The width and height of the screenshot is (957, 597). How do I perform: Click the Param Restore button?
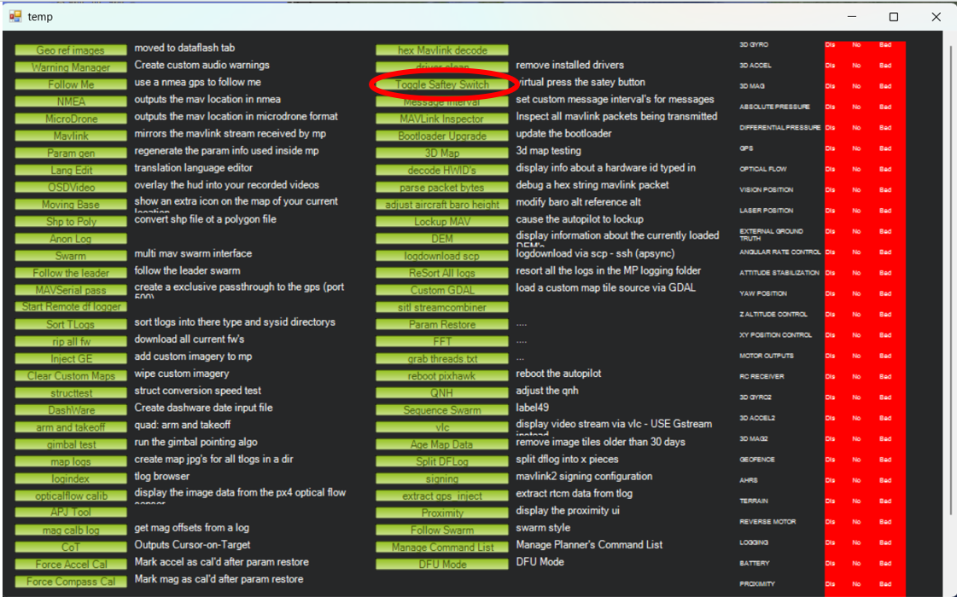pyautogui.click(x=442, y=325)
